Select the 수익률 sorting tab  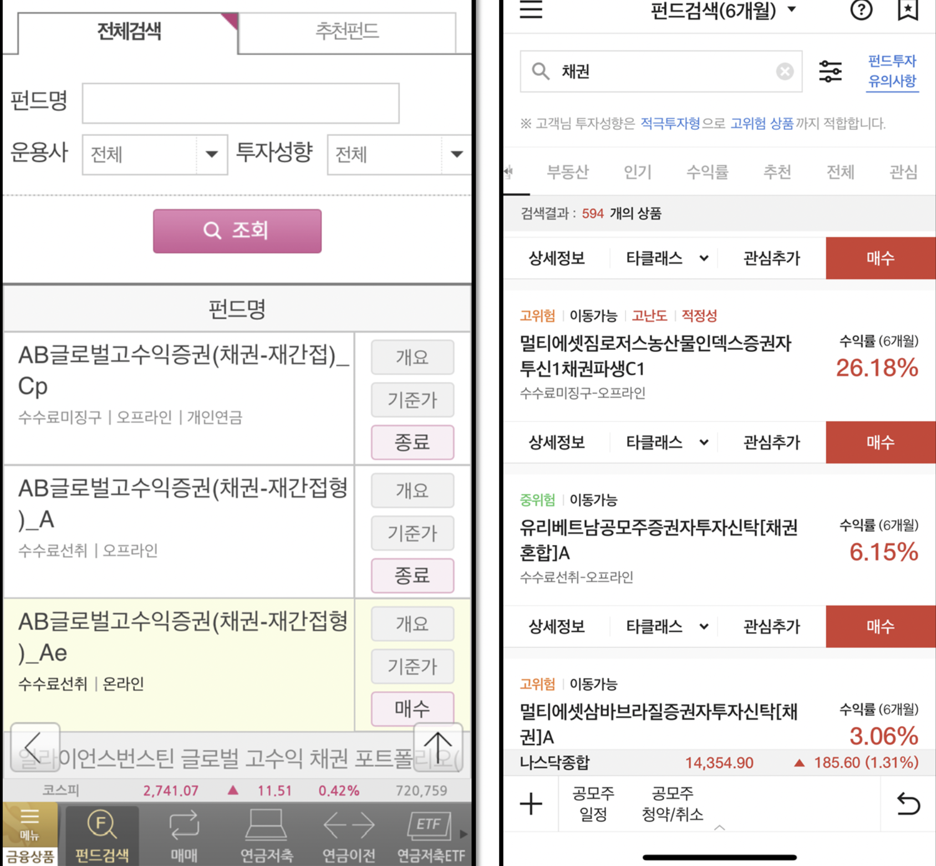(x=707, y=172)
